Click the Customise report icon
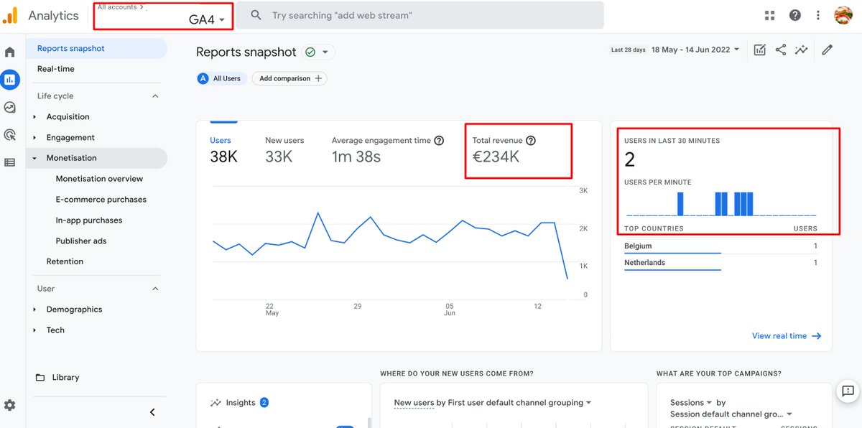 [x=759, y=50]
